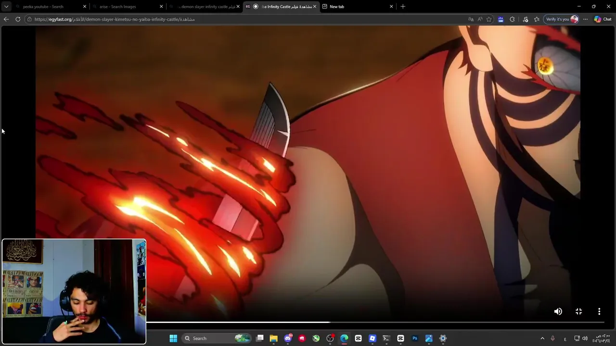Image resolution: width=616 pixels, height=346 pixels.
Task: Open Settings gear from the taskbar
Action: 443,338
